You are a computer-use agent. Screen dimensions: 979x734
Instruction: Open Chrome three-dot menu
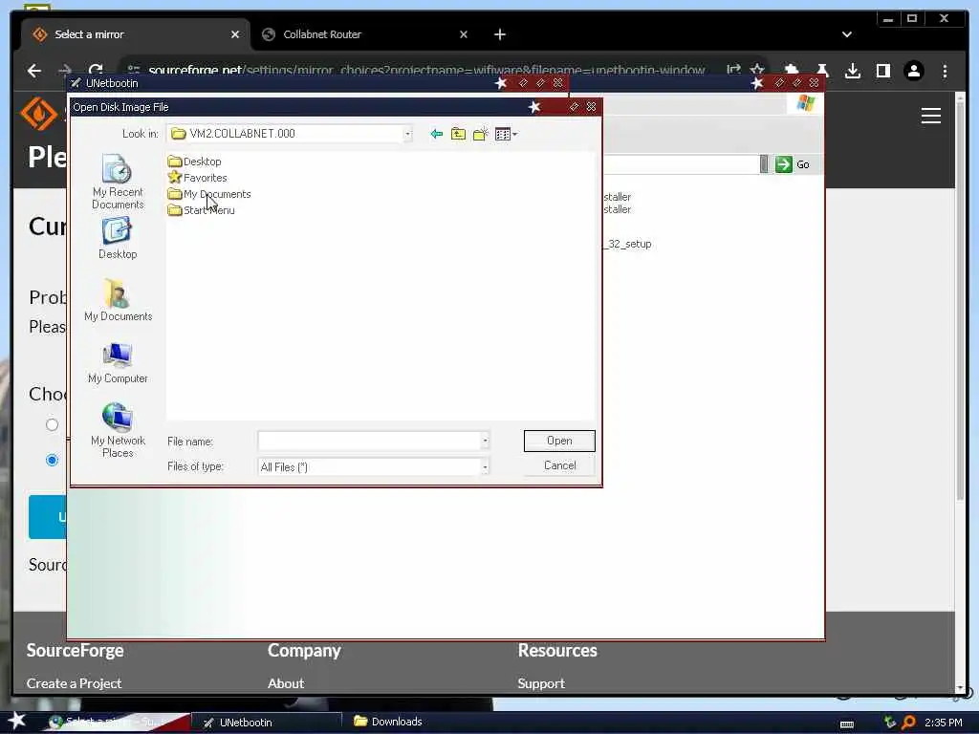pos(945,71)
